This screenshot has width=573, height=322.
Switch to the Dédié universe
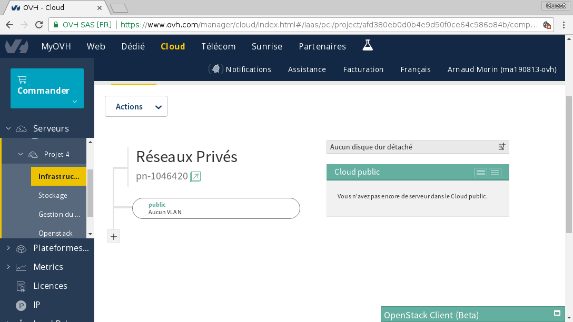(133, 46)
